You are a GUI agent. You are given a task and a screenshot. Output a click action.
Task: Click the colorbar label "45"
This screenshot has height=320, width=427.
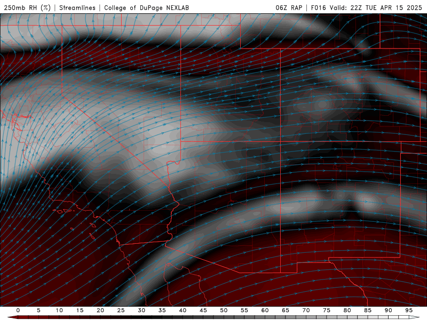(203, 310)
